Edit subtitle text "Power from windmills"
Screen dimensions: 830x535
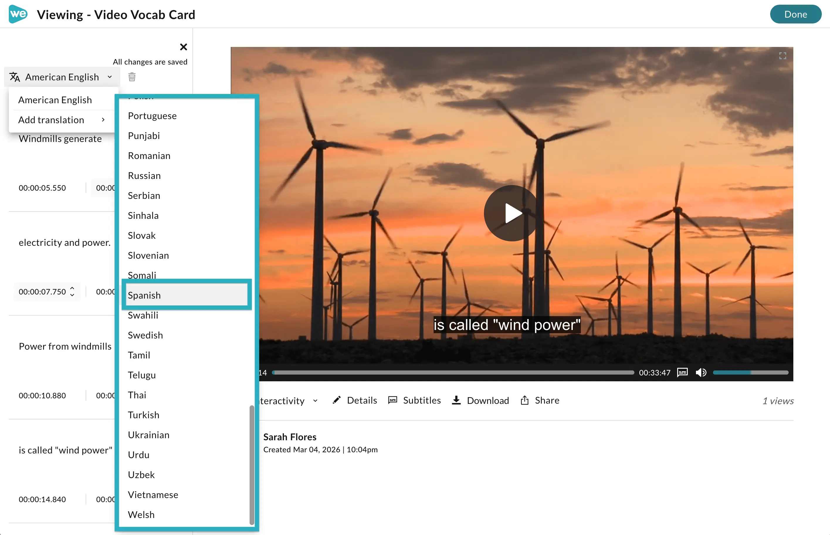[65, 346]
